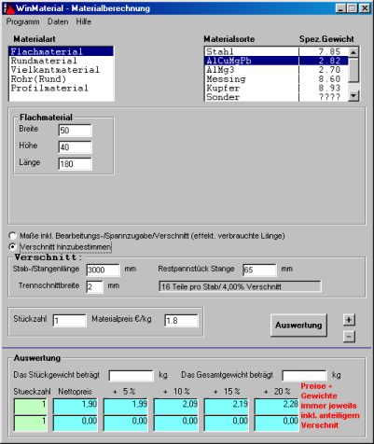Choose Kupfer in Materialsorte list
This screenshot has width=374, height=444.
pos(276,88)
